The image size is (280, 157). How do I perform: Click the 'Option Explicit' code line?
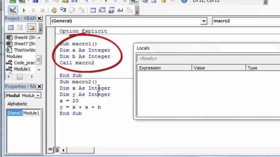click(83, 31)
